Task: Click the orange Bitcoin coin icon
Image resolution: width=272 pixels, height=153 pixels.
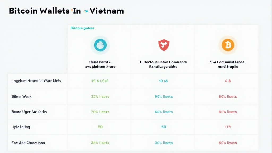Action: click(228, 45)
